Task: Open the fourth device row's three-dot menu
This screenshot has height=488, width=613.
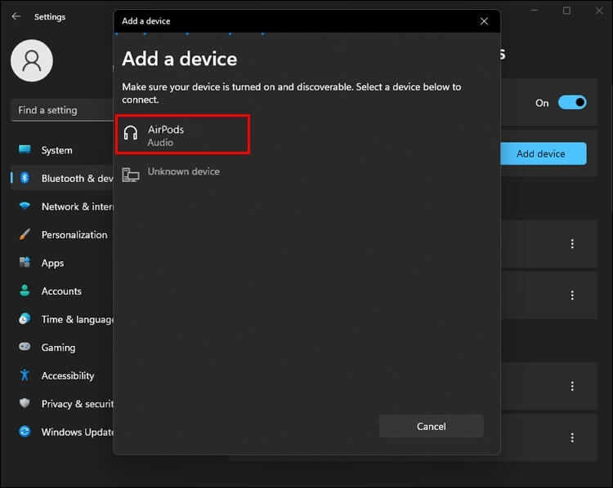Action: point(572,437)
